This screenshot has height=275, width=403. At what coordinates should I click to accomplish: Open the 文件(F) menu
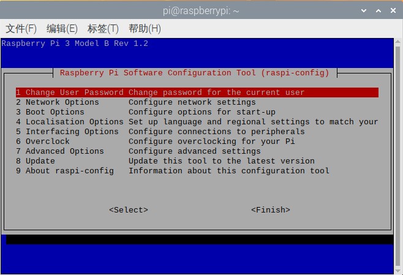[21, 29]
